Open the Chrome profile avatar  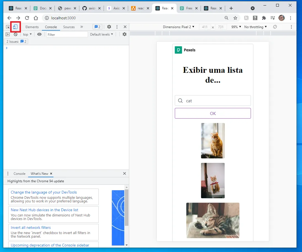(282, 18)
